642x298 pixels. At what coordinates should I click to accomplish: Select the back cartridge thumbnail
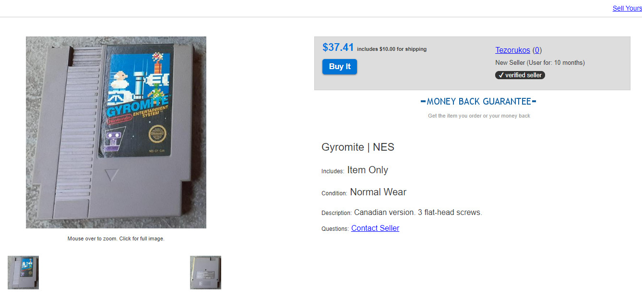pyautogui.click(x=205, y=273)
